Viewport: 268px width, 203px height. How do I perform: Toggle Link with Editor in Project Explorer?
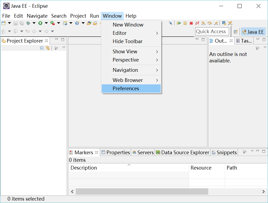(x=48, y=48)
